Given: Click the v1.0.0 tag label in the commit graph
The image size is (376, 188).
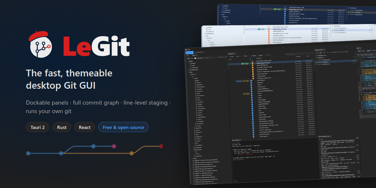Looking at the screenshot, I should (246, 94).
